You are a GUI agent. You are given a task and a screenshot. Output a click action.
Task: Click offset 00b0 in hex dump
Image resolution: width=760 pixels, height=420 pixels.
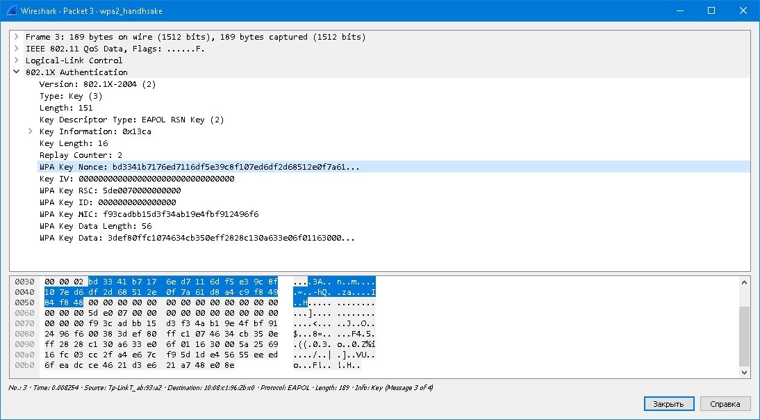25,365
